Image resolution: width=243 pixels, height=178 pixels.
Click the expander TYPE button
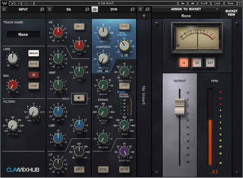pyautogui.click(x=124, y=86)
